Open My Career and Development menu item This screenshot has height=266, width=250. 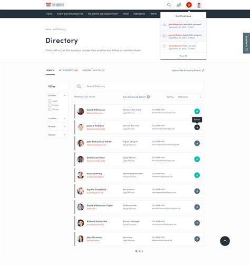coord(103,14)
